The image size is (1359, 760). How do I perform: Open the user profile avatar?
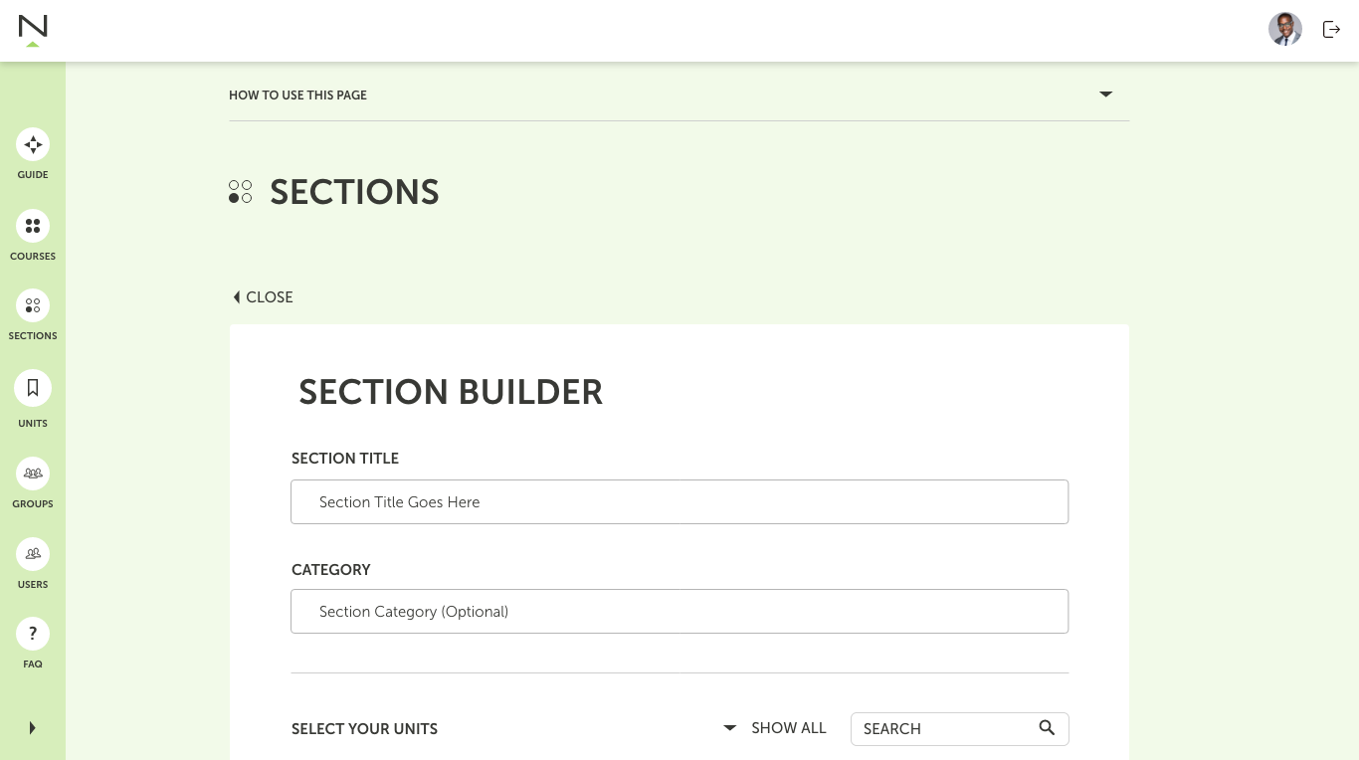click(1285, 29)
